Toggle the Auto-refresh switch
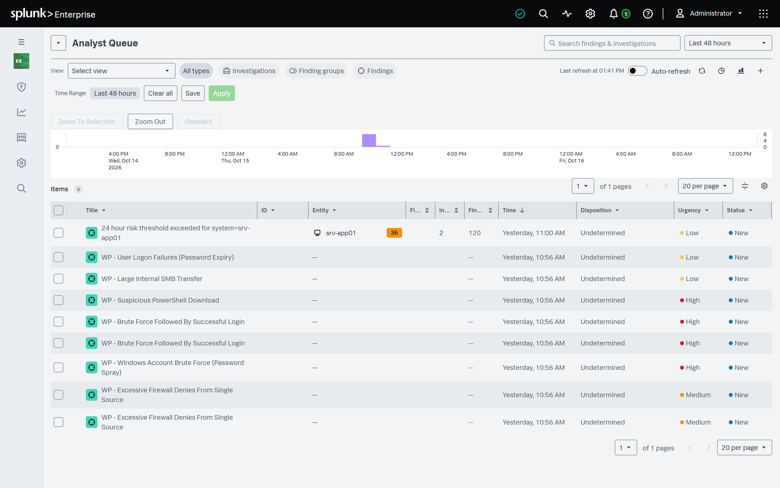The image size is (780, 488). [x=637, y=71]
